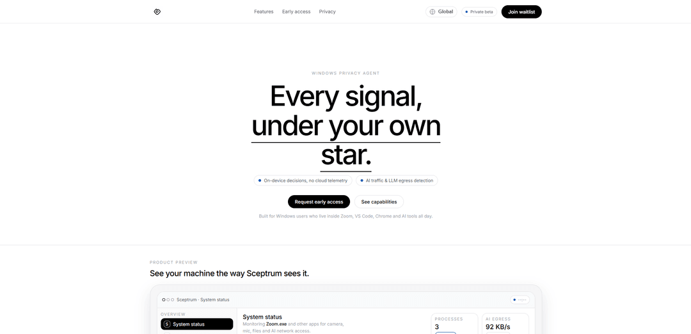The image size is (691, 334).
Task: Select the Private beta badge
Action: coord(479,12)
